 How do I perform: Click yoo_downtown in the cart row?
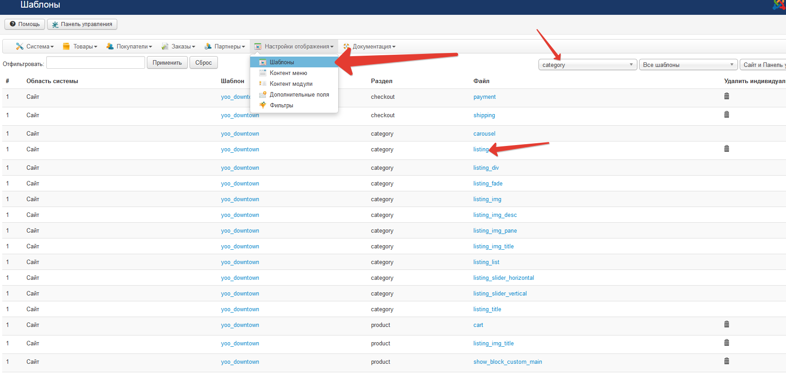[x=240, y=325]
